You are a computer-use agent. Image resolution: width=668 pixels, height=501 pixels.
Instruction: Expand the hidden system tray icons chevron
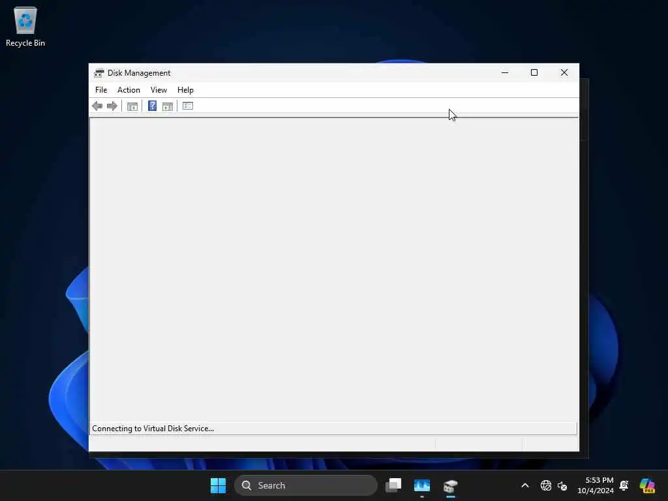click(x=525, y=485)
